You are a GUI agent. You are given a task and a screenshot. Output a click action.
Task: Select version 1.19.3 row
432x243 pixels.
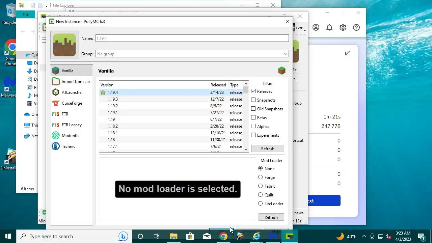171,99
